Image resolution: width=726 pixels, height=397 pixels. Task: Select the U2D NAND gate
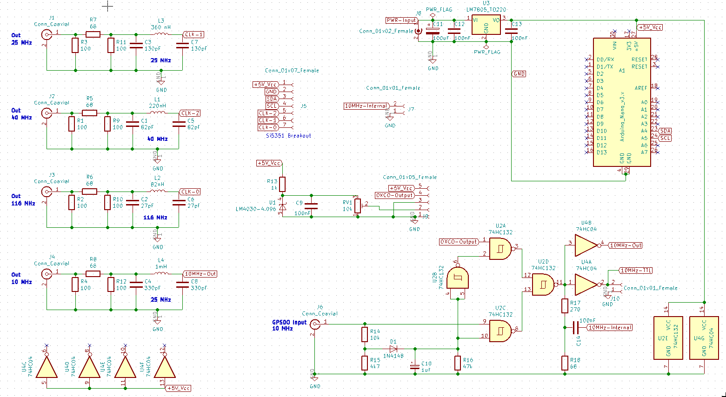[544, 285]
